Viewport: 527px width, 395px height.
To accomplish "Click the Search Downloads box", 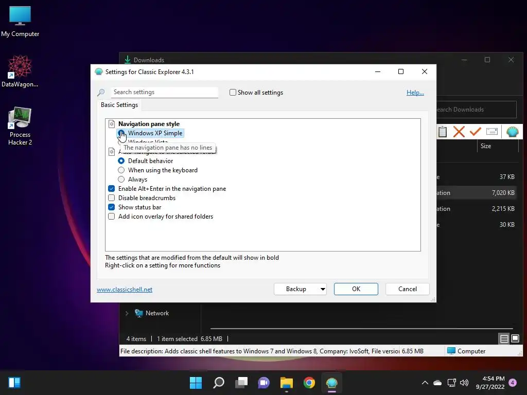I will [476, 110].
